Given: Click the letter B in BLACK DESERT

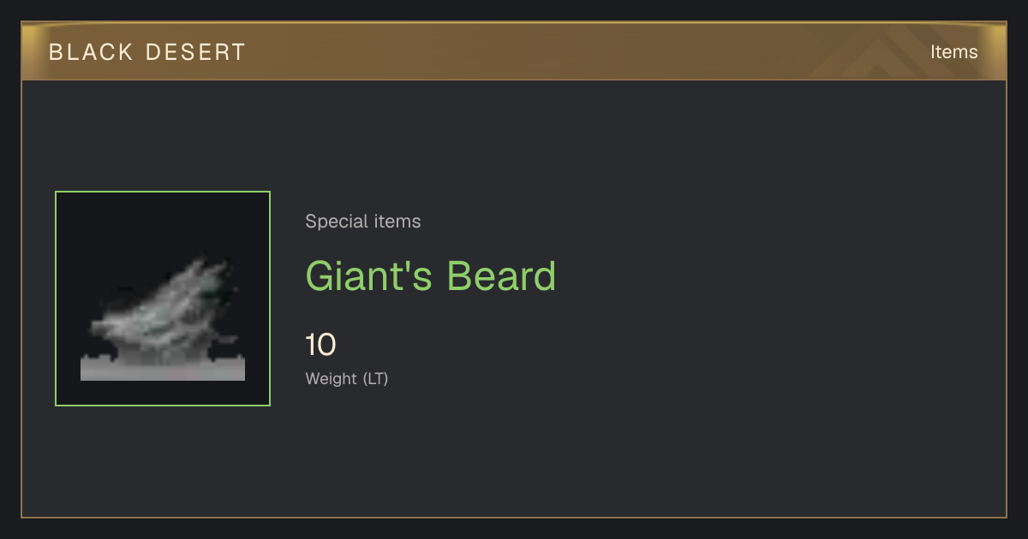Looking at the screenshot, I should [56, 52].
